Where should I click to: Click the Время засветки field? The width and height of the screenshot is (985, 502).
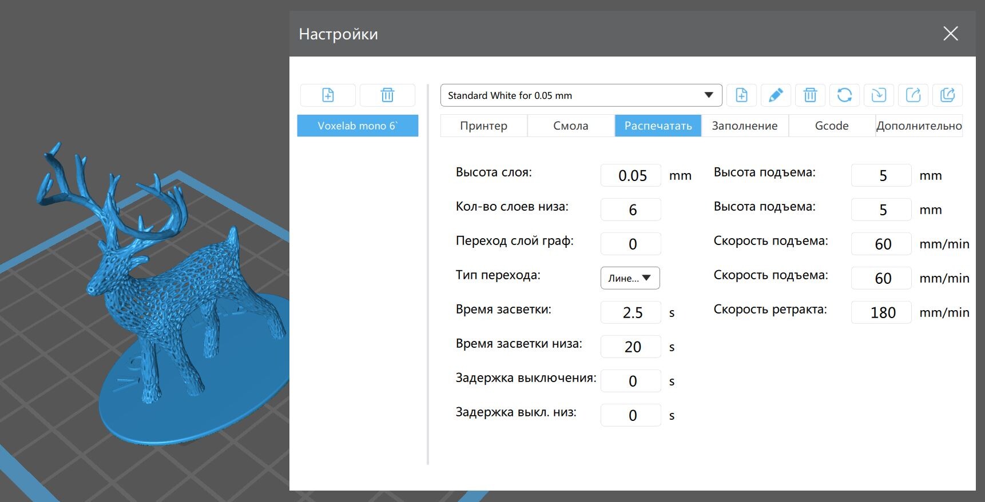point(631,312)
